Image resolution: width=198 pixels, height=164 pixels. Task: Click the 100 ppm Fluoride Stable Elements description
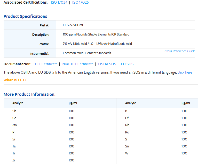coord(96,34)
